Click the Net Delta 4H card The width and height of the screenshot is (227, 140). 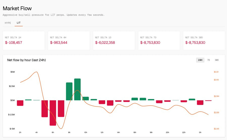click(x=69, y=40)
